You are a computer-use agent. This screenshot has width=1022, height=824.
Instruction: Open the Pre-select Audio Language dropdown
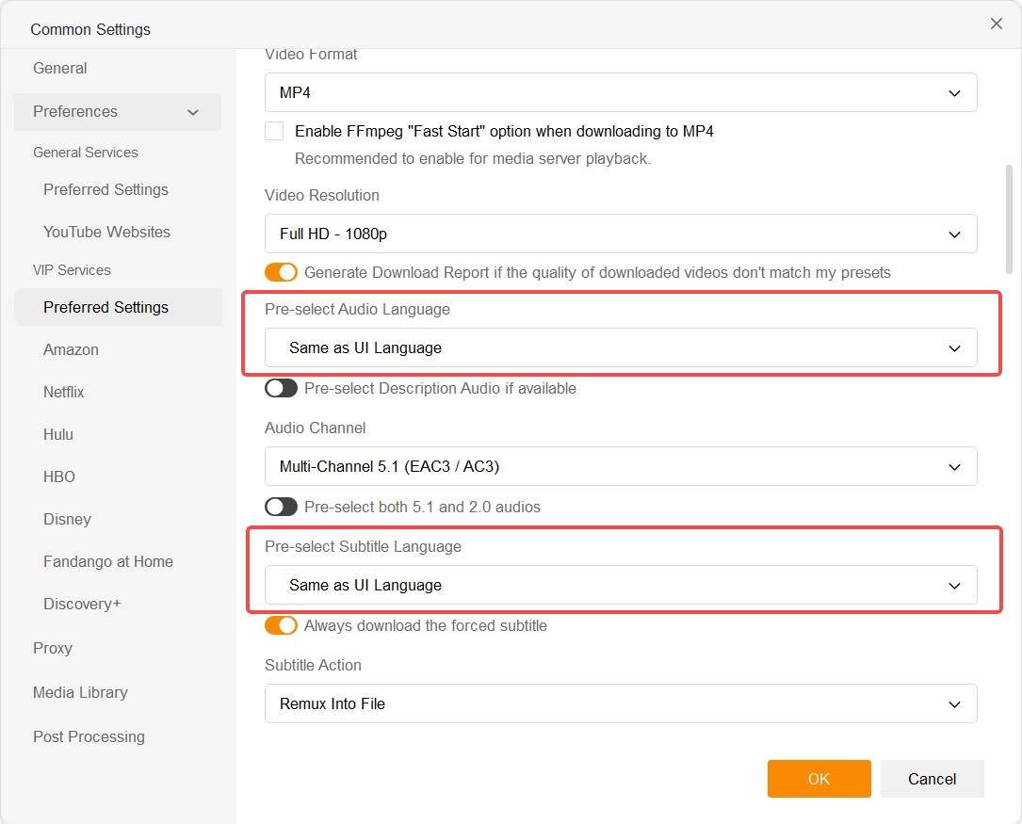pos(620,347)
